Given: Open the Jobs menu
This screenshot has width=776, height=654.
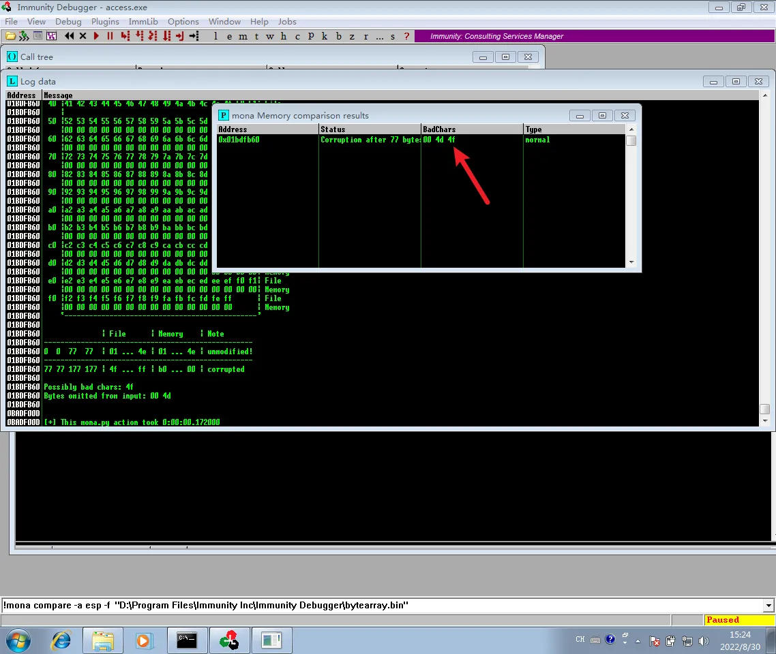Looking at the screenshot, I should tap(287, 21).
